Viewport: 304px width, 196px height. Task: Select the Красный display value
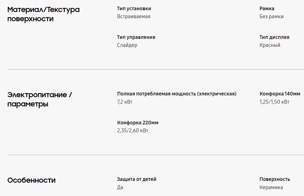pyautogui.click(x=270, y=45)
